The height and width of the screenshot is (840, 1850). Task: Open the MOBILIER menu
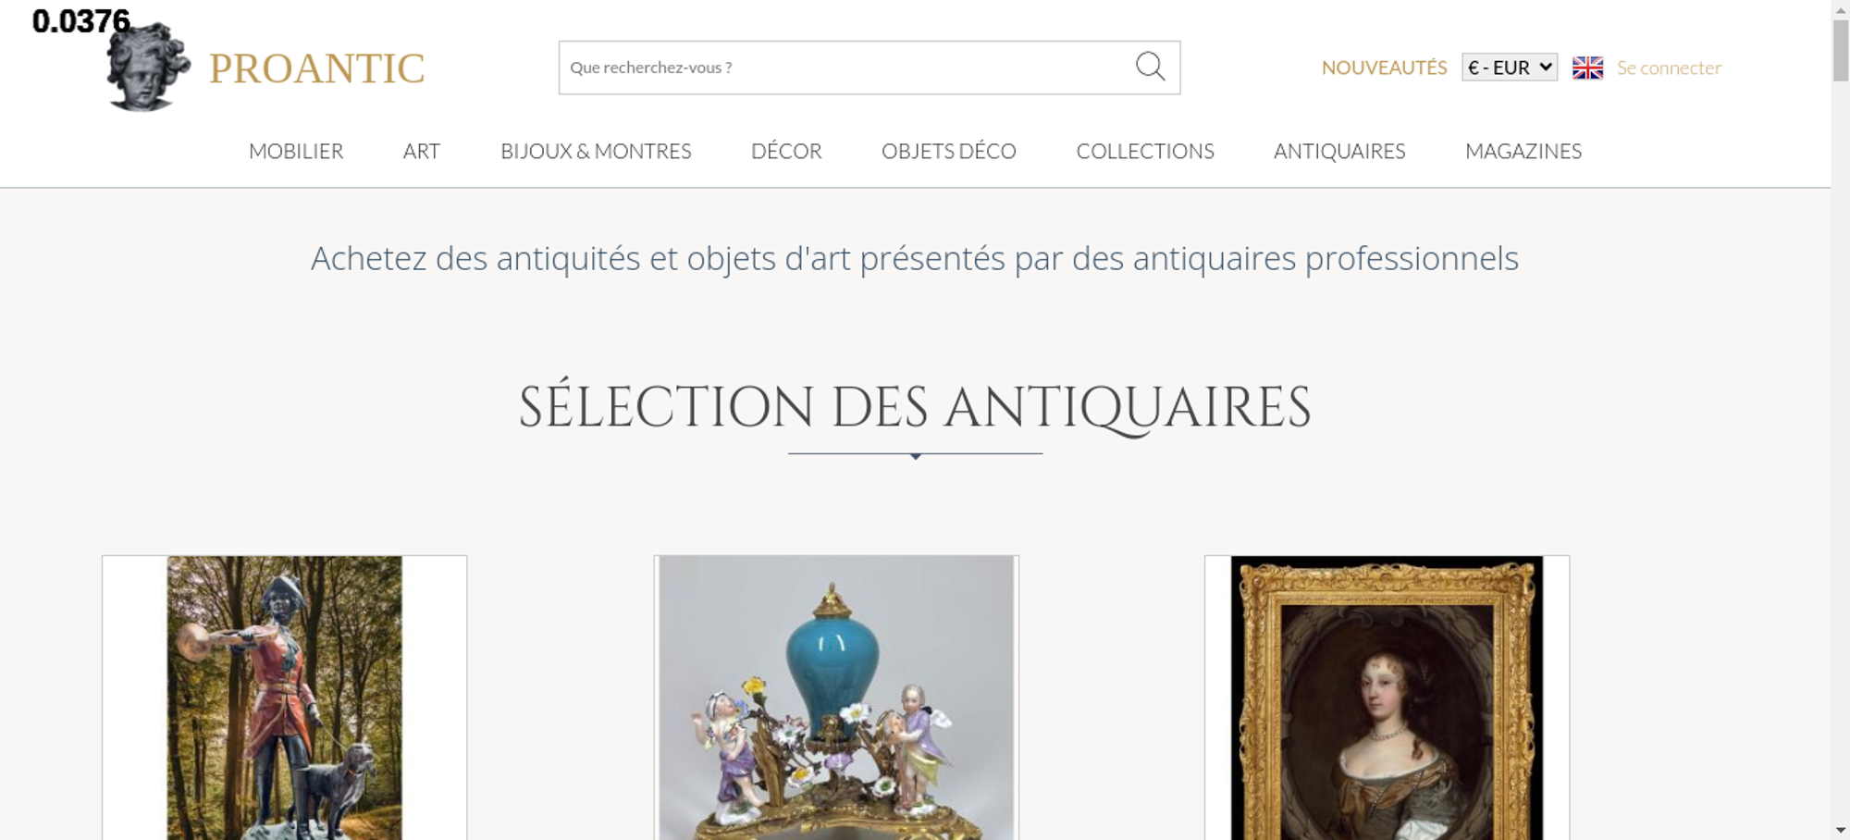click(x=296, y=151)
